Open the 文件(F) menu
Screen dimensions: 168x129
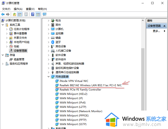coord(6,9)
